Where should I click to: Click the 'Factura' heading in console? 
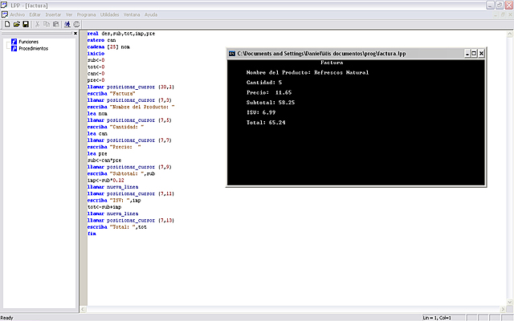[x=332, y=63]
